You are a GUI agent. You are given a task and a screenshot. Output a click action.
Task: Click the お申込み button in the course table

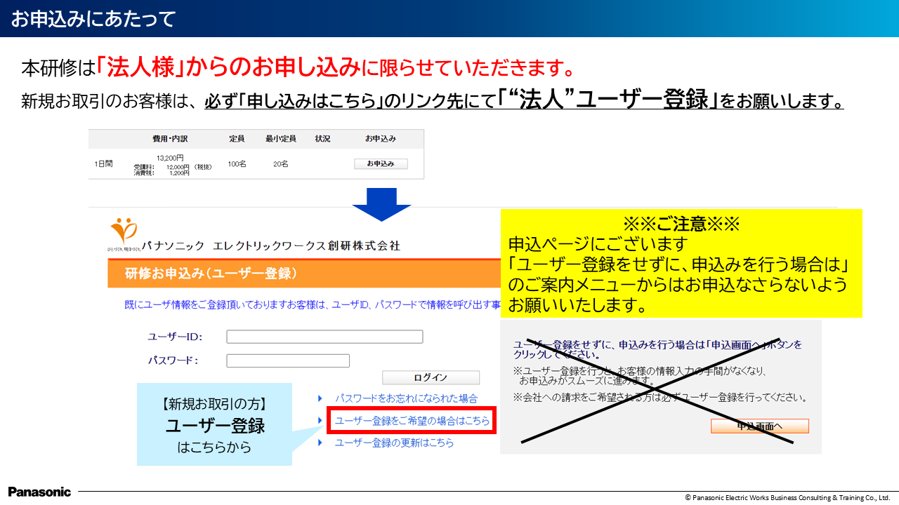click(x=381, y=164)
